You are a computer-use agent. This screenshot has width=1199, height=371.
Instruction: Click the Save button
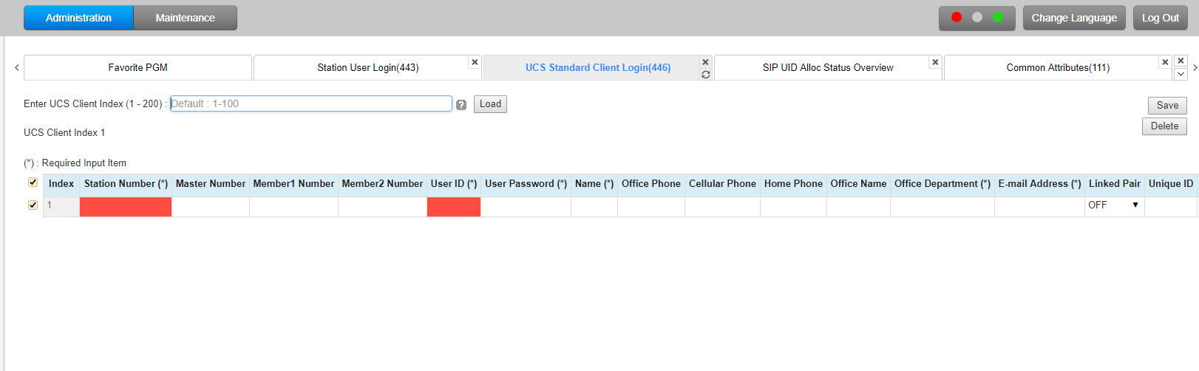1167,106
